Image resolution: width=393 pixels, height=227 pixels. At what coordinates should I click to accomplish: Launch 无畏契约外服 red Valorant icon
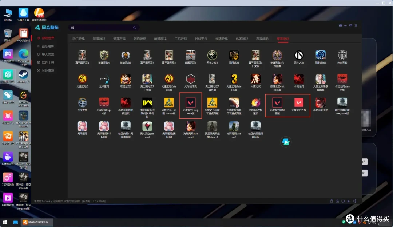[299, 102]
